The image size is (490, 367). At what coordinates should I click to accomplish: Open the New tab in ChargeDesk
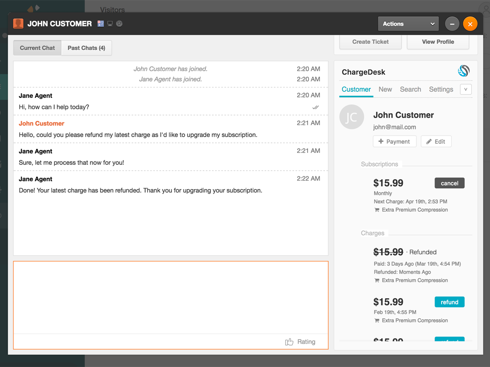[x=385, y=89]
